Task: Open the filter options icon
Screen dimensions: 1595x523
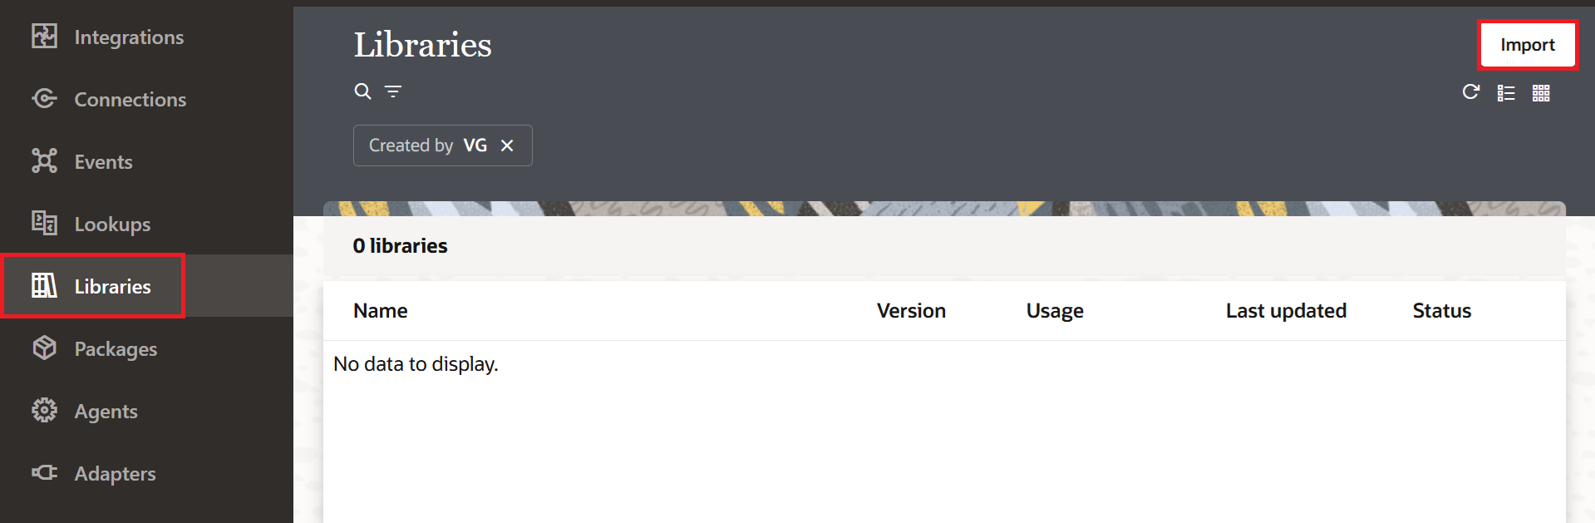Action: [393, 91]
